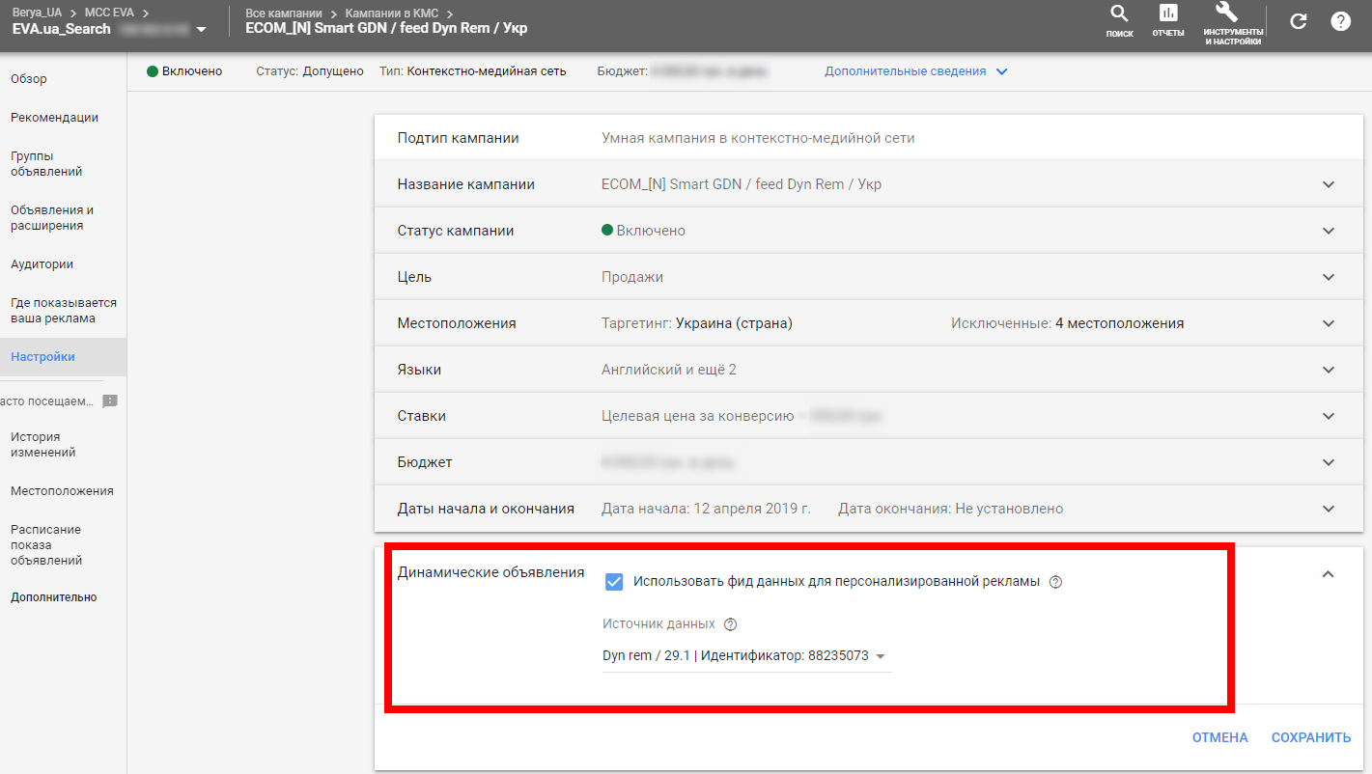The image size is (1372, 774).
Task: Open the data source dropdown Dyn rem
Action: click(x=745, y=656)
